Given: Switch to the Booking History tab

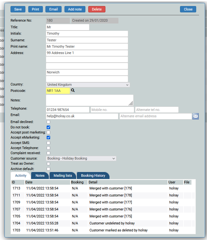Looking at the screenshot, I should point(93,175).
